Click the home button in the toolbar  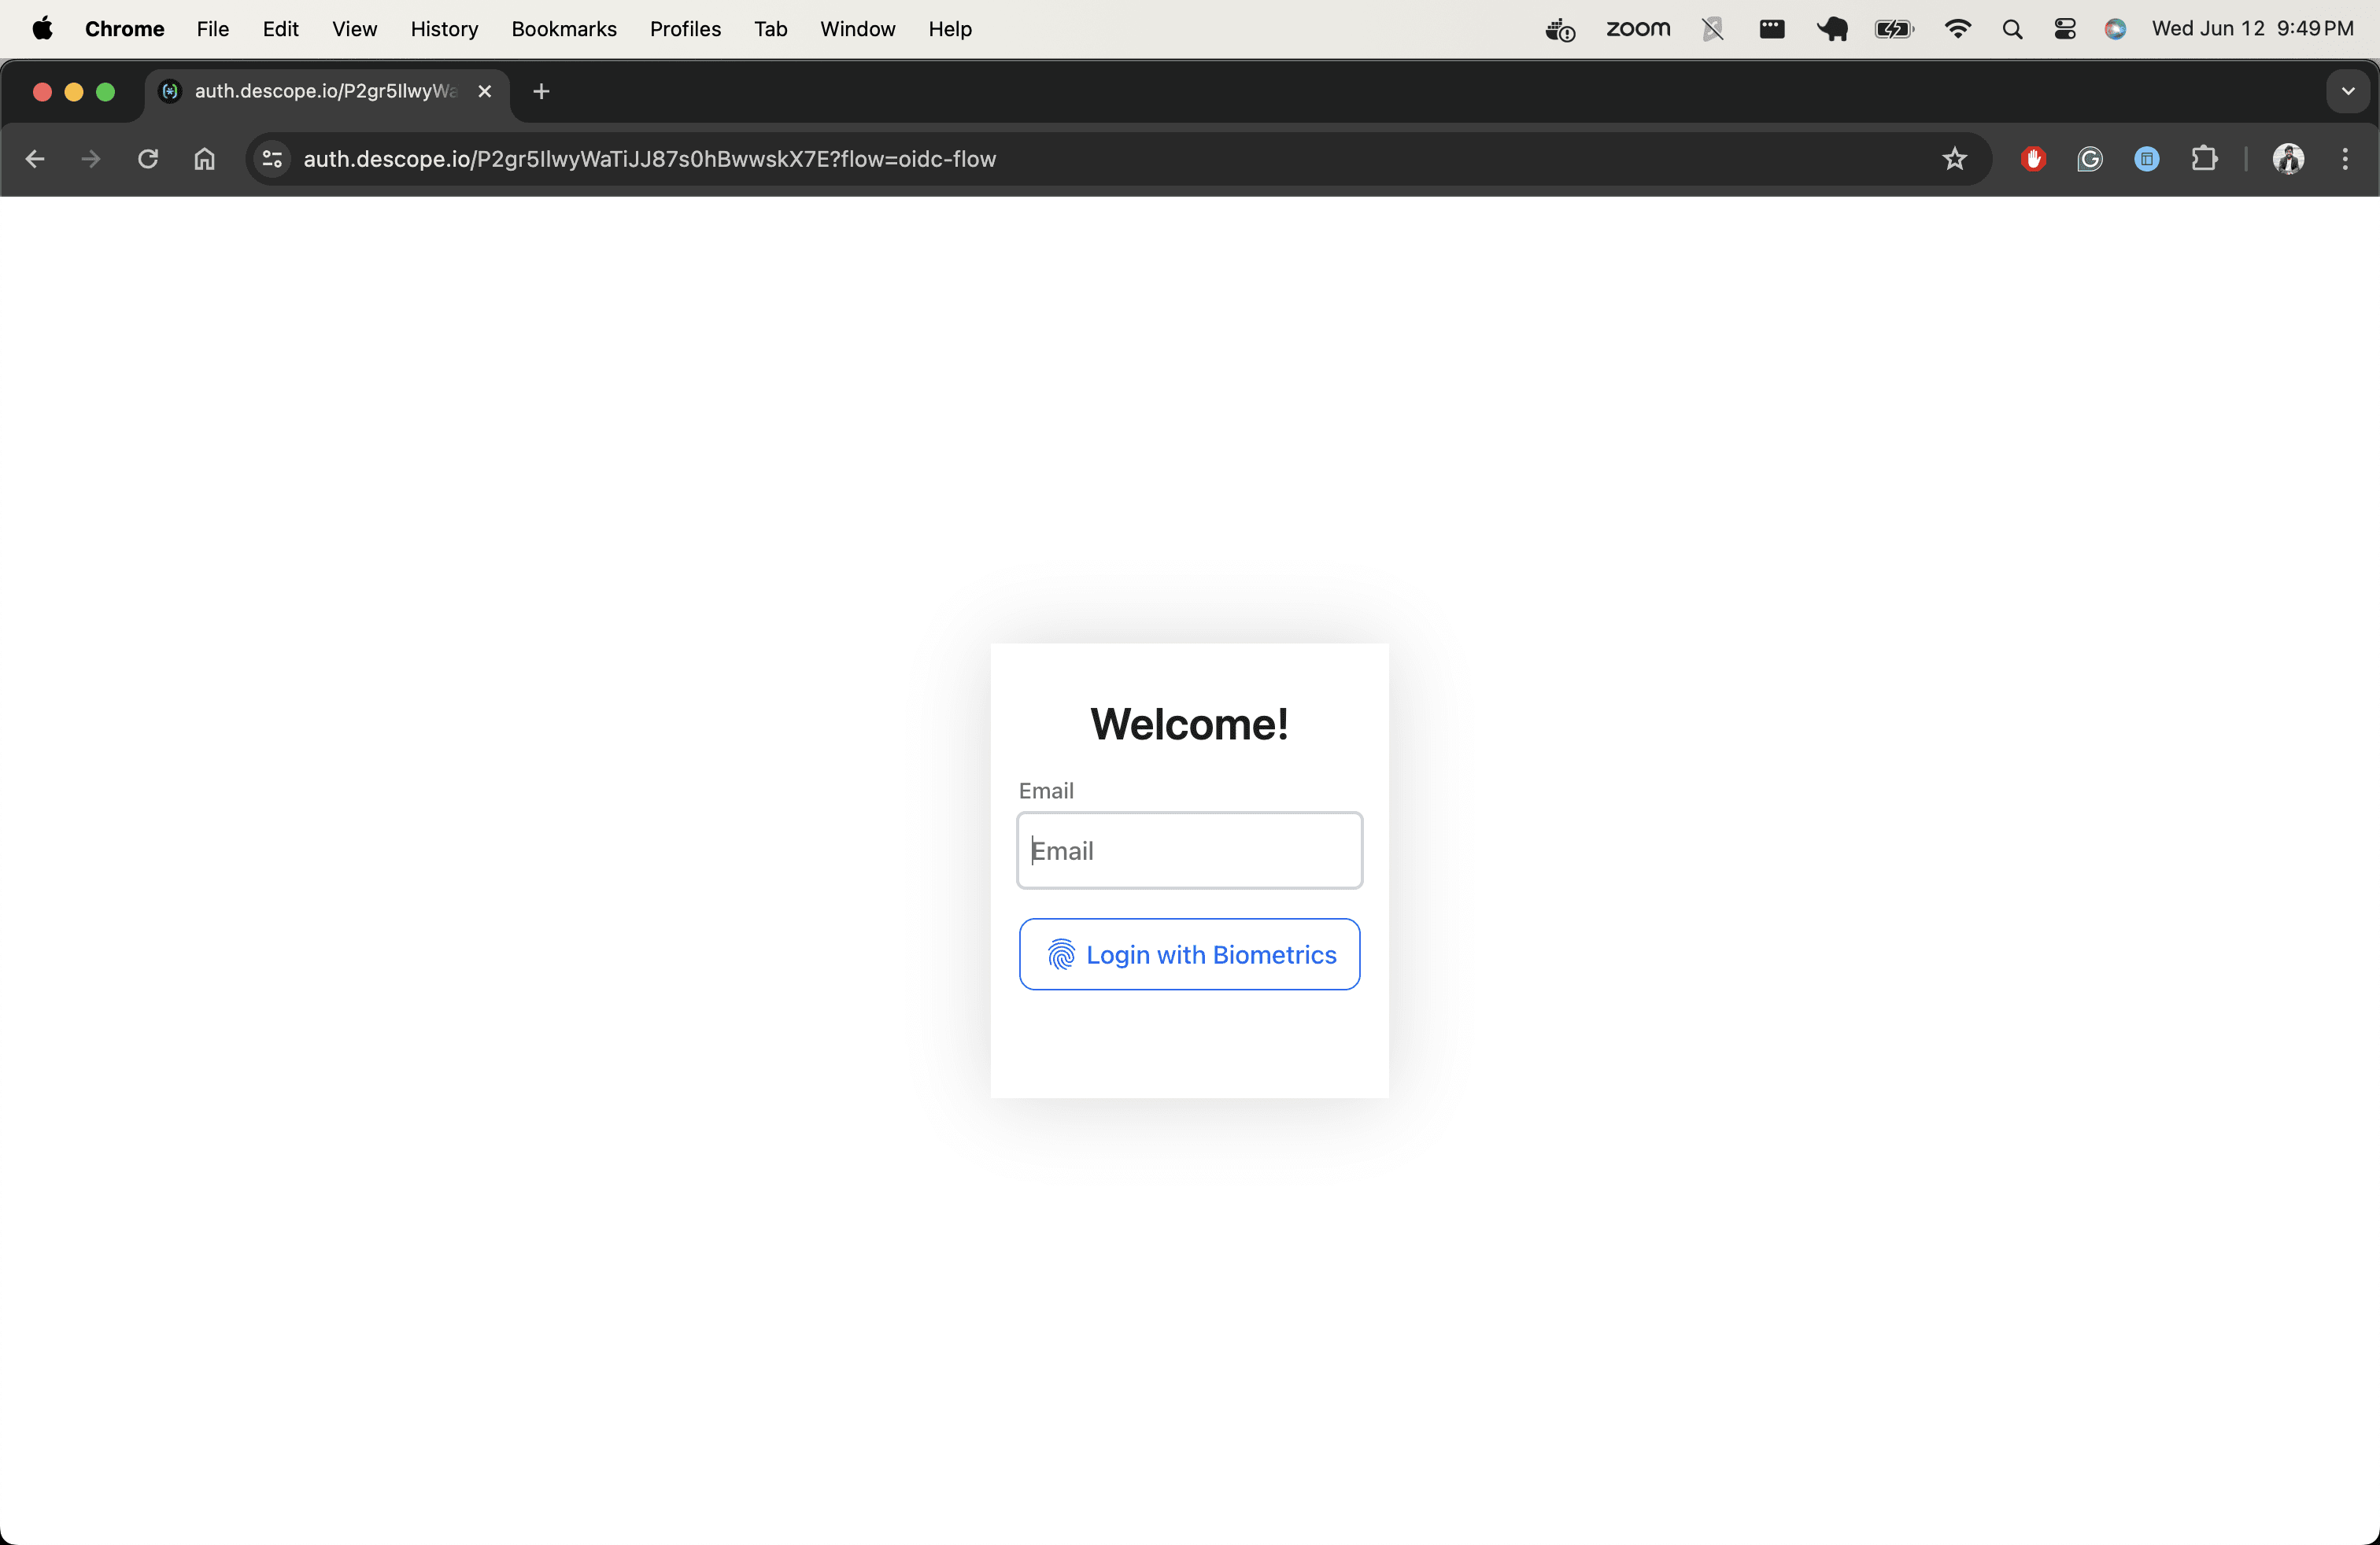(x=204, y=159)
